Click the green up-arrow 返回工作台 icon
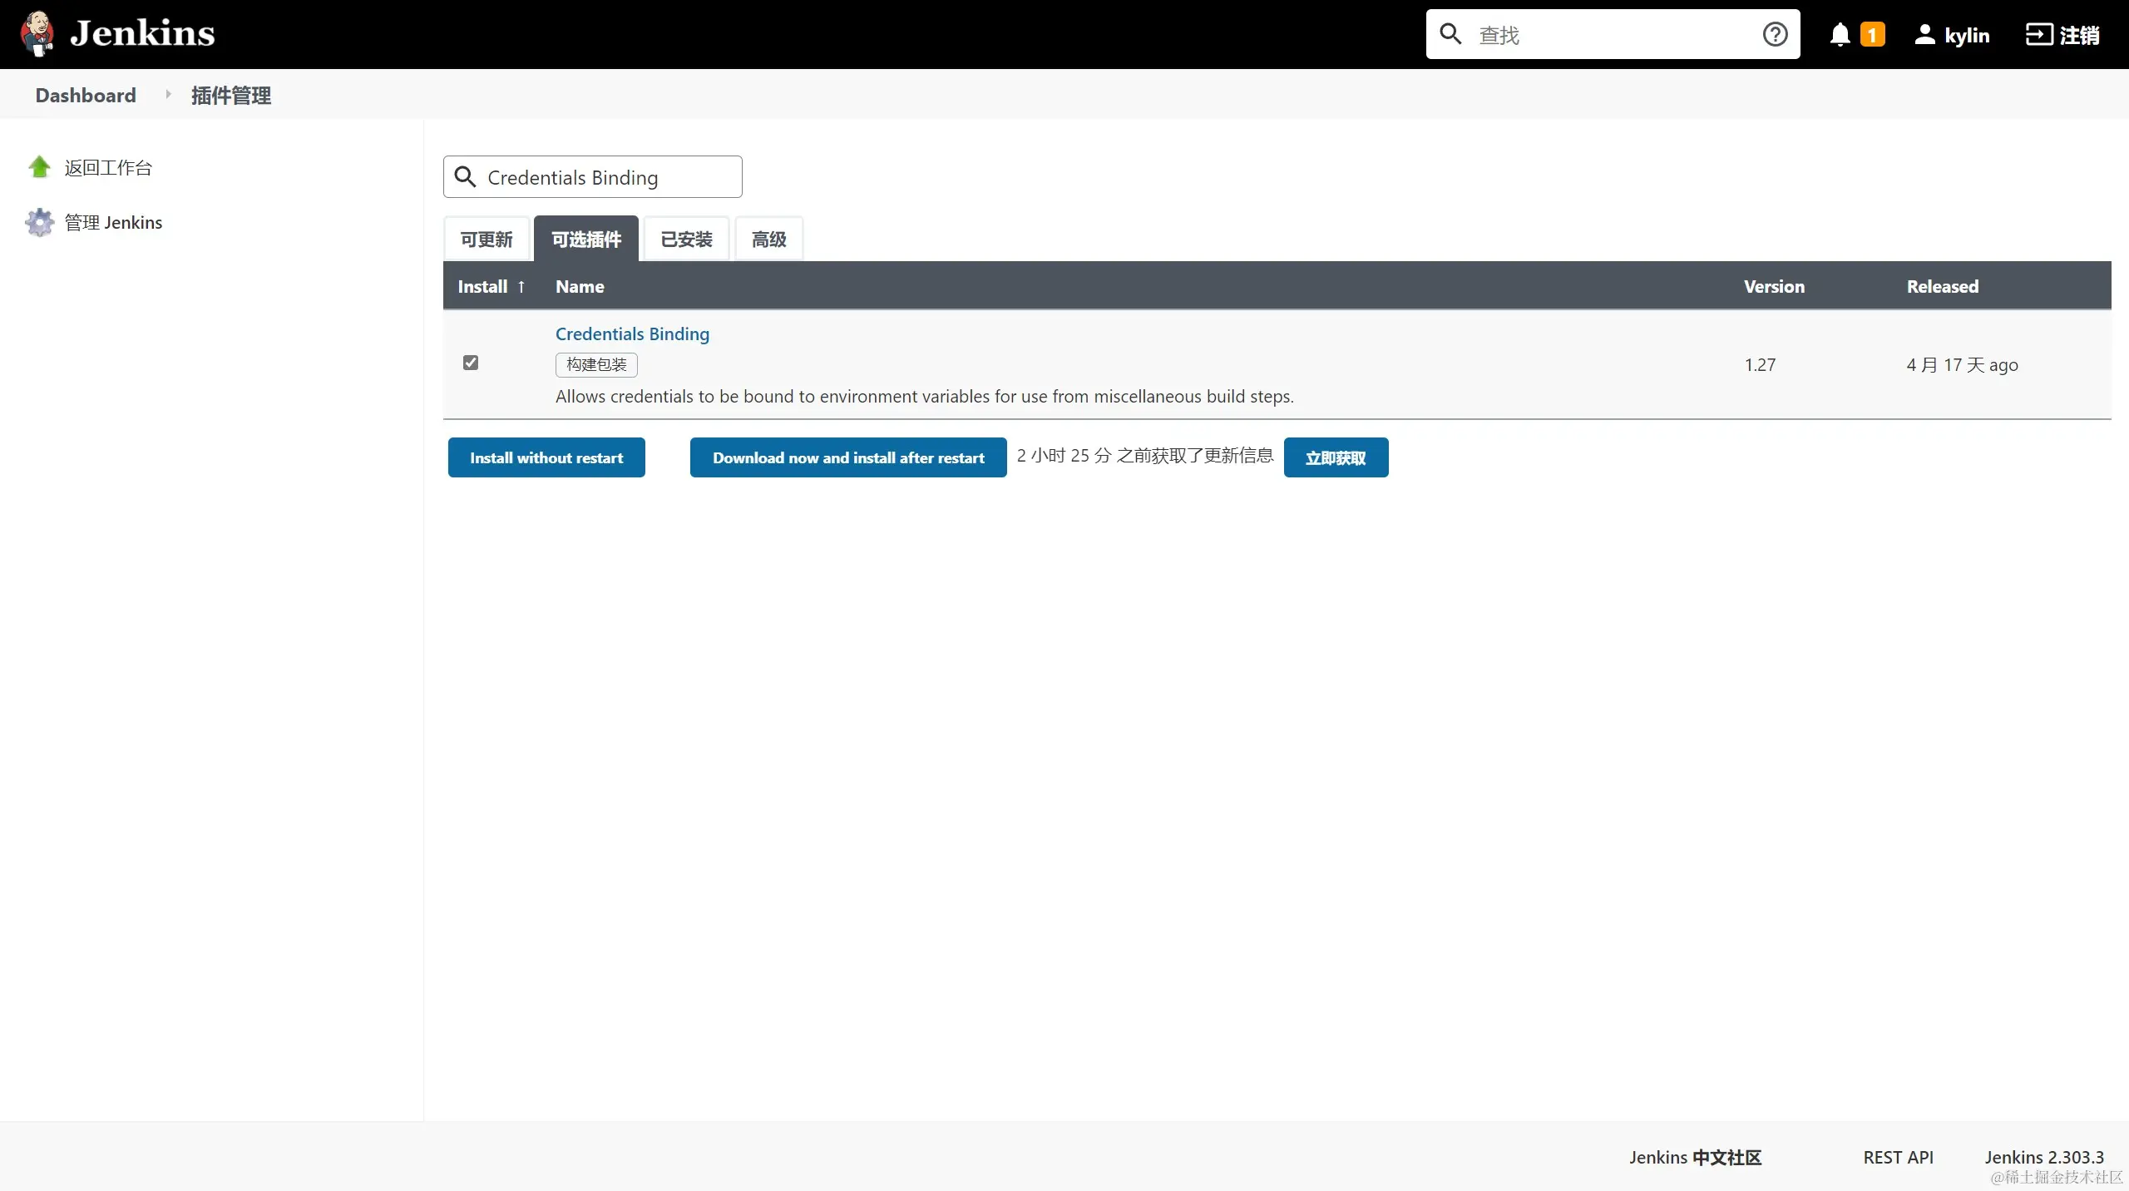Screen dimensions: 2129x1191 (39, 167)
